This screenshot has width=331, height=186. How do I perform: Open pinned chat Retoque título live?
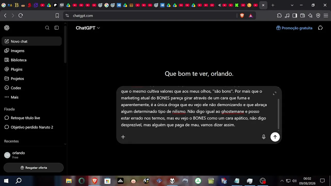32,118
